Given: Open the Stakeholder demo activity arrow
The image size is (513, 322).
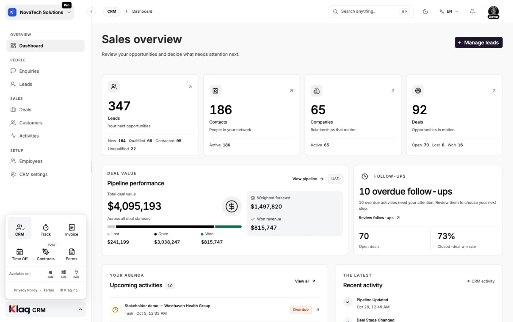Looking at the screenshot, I should coord(318,310).
